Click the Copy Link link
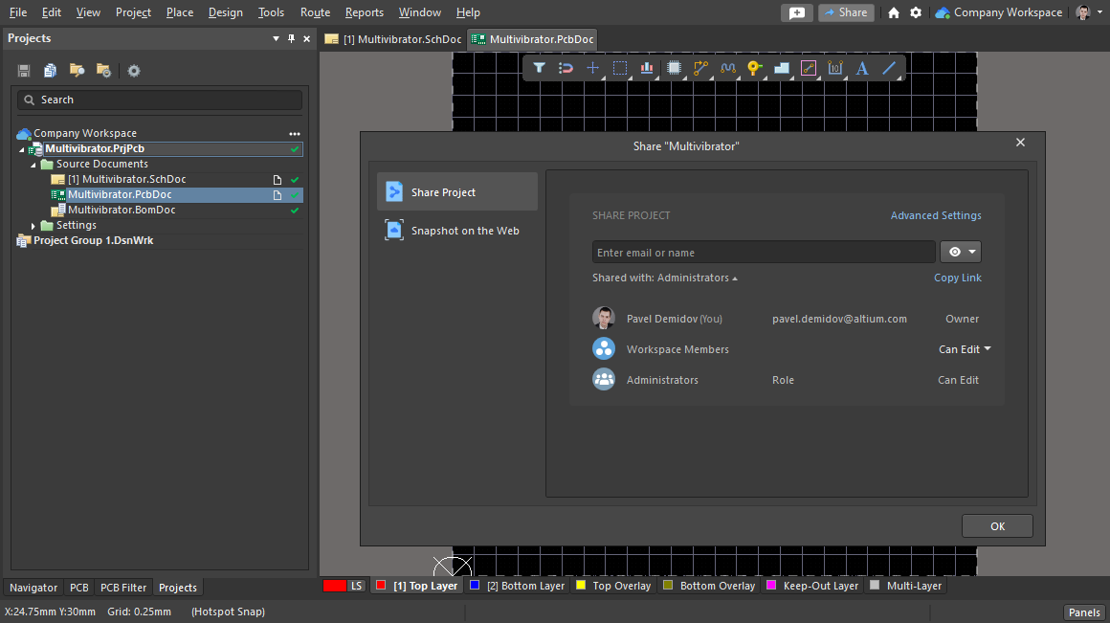This screenshot has width=1110, height=623. tap(957, 278)
